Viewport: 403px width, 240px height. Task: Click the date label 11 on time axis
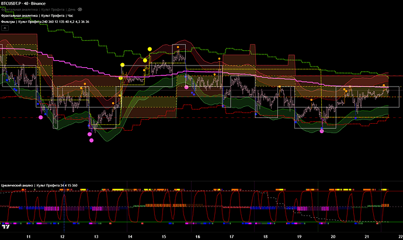pos(29,236)
